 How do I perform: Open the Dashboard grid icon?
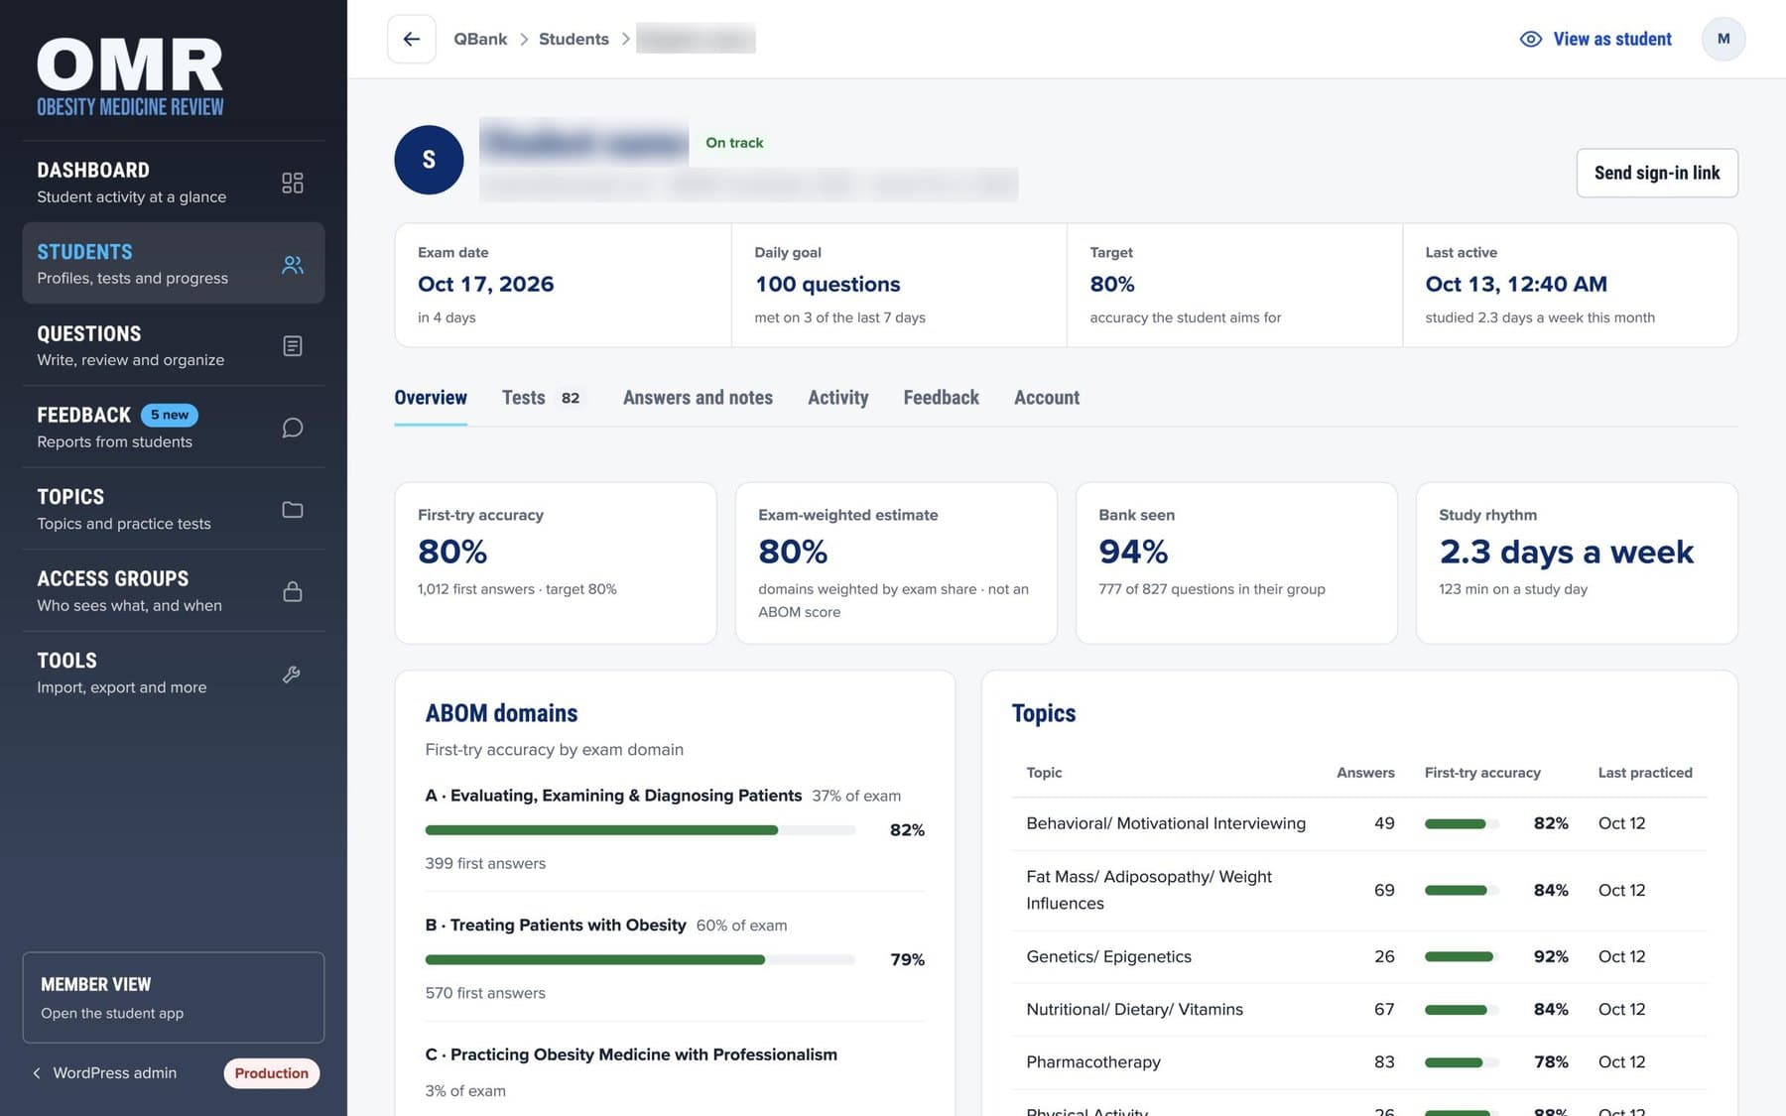point(292,183)
